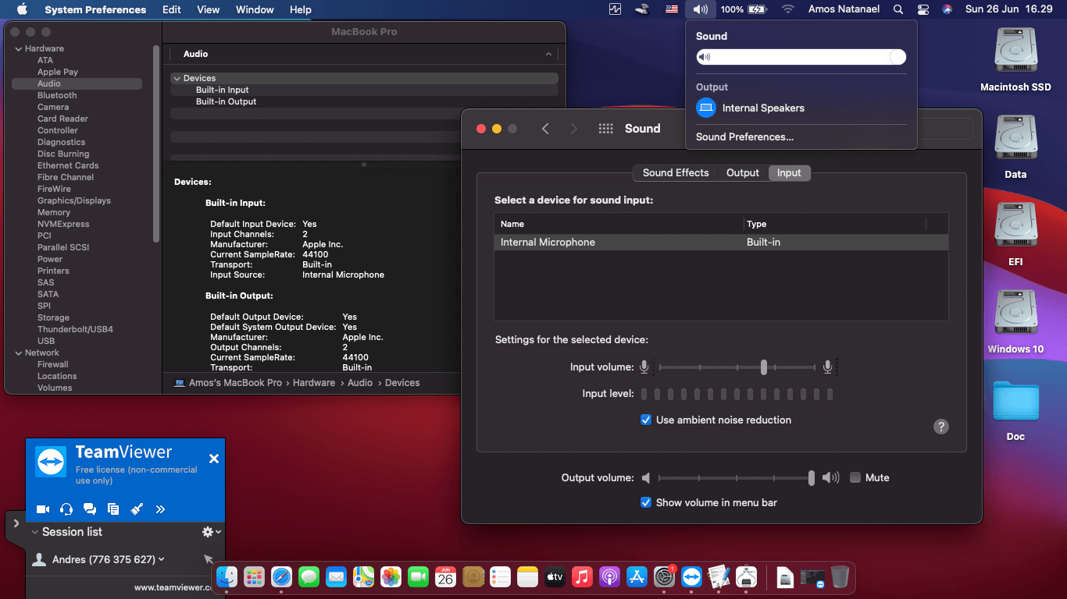Screen dimensions: 1067x599
Task: Collapse the Hardware section in sidebar
Action: (18, 48)
